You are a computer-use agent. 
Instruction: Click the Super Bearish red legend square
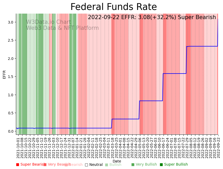click(x=18, y=165)
